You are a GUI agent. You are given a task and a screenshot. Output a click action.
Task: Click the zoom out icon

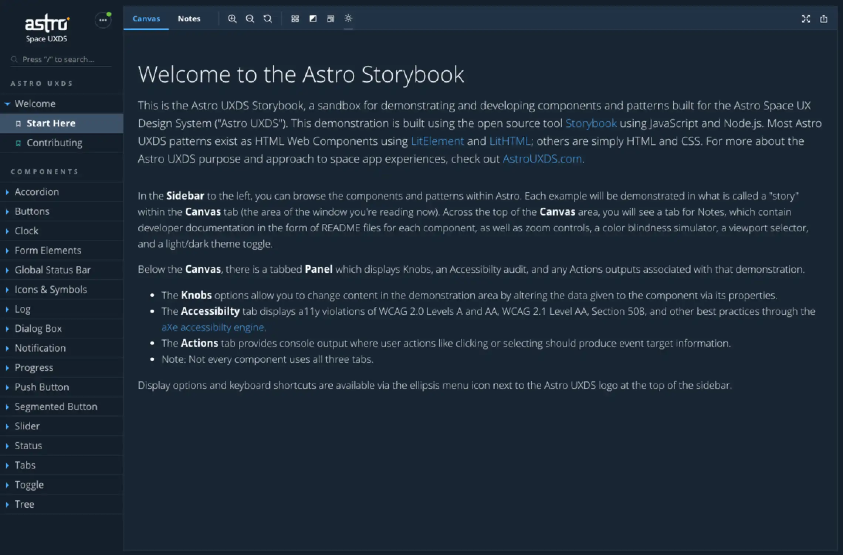(x=250, y=18)
